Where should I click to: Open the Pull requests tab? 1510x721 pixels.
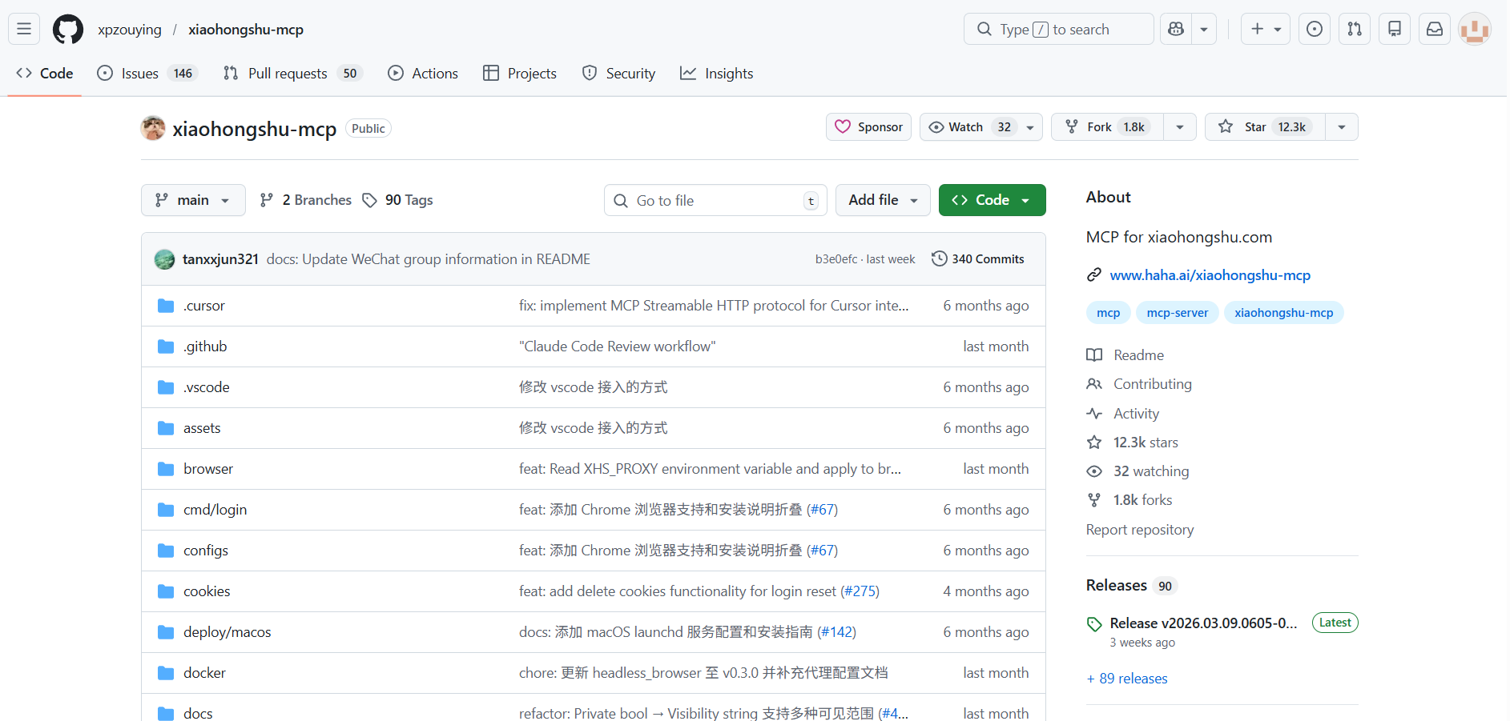(287, 74)
